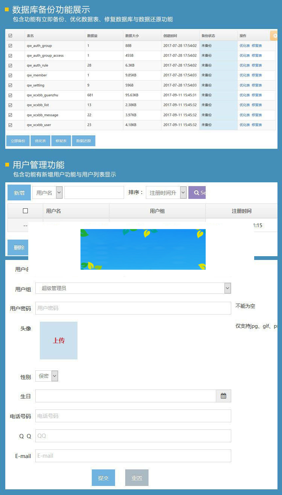Open the birthday calendar picker icon
The height and width of the screenshot is (495, 282).
[223, 396]
